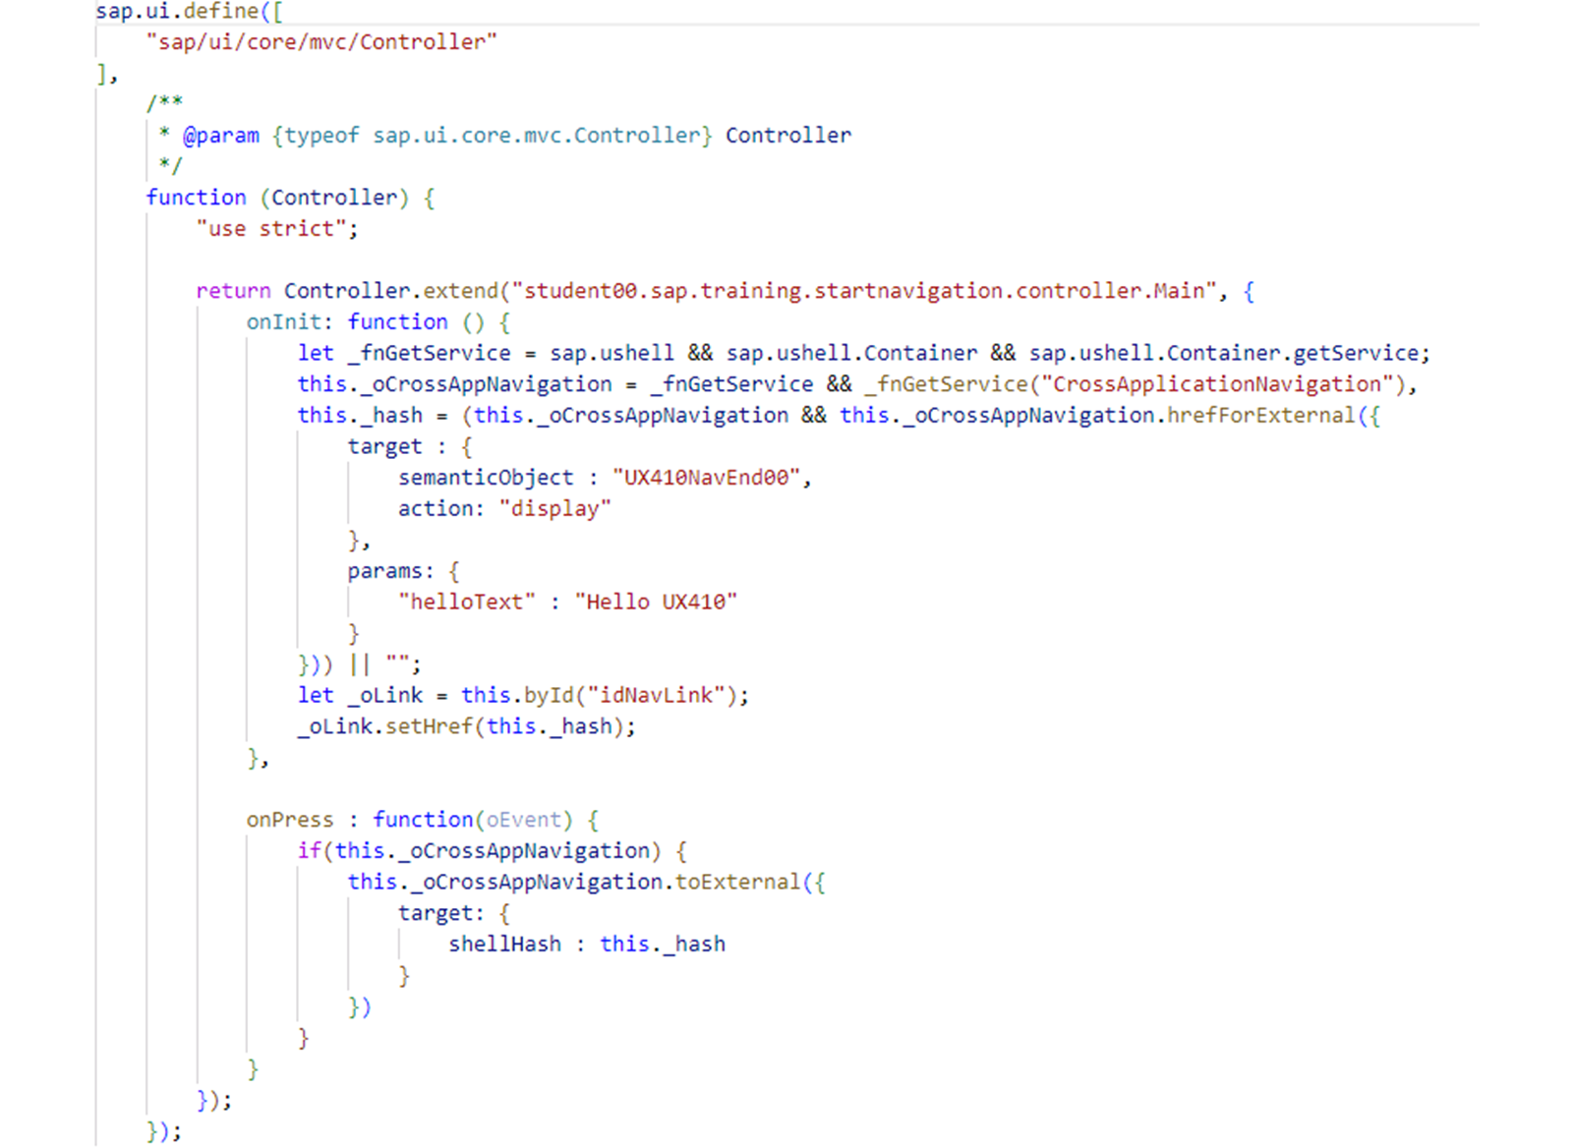Click the _oLink.setHref(this._hash) line

467,727
